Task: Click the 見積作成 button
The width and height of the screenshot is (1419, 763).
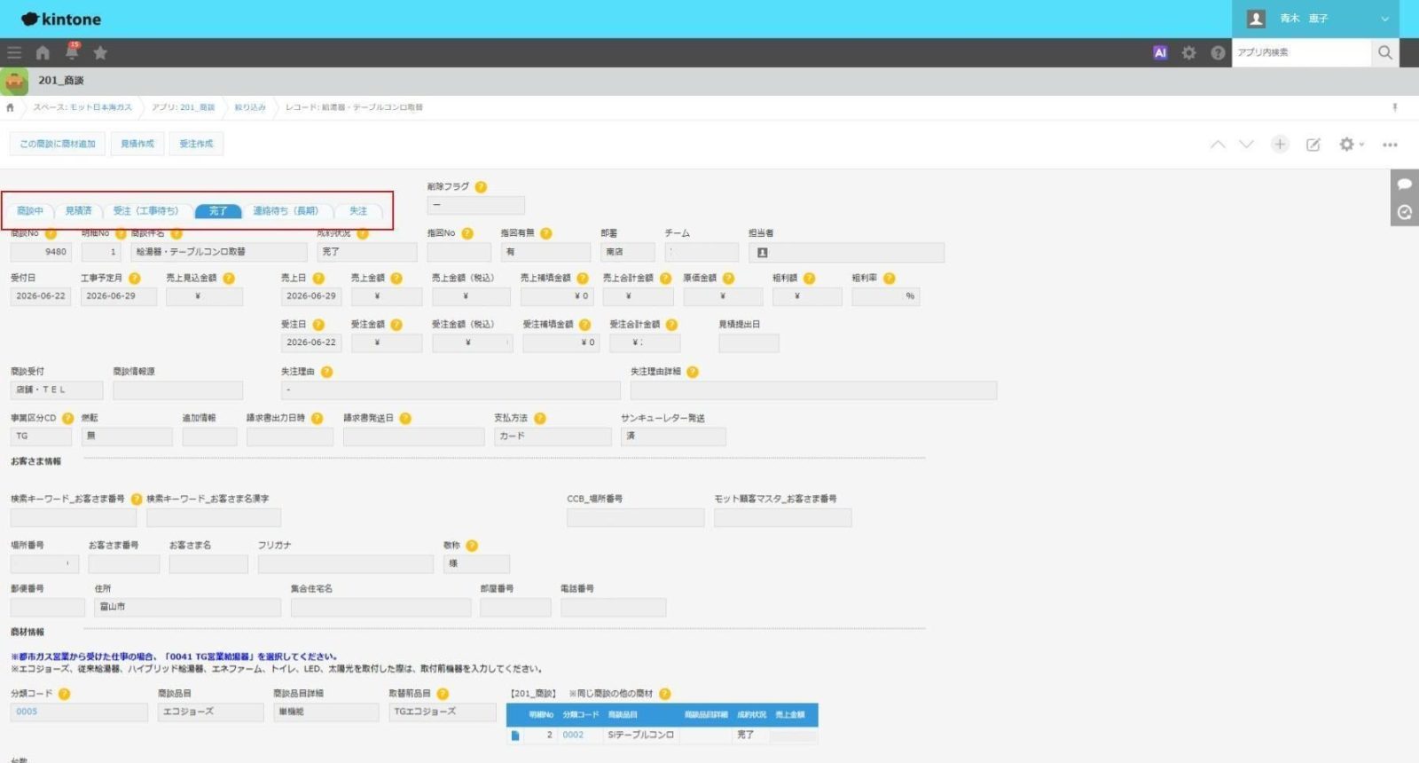Action: tap(137, 144)
